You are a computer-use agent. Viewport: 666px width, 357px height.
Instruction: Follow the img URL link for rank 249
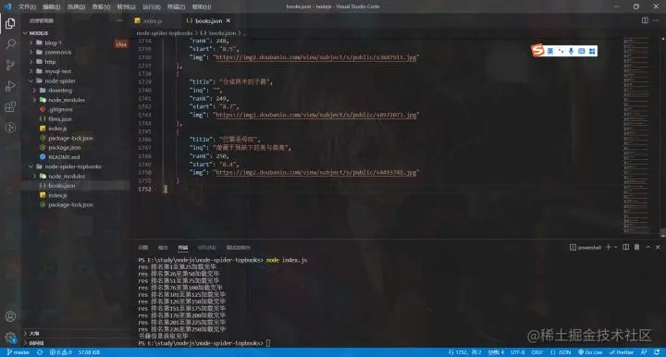point(316,115)
